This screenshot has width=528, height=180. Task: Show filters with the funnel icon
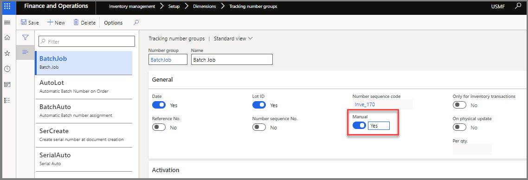coord(25,38)
